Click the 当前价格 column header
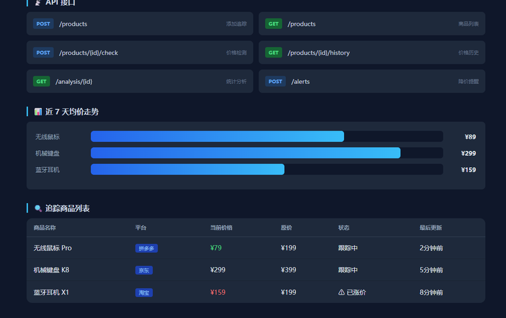The height and width of the screenshot is (318, 506). [221, 228]
